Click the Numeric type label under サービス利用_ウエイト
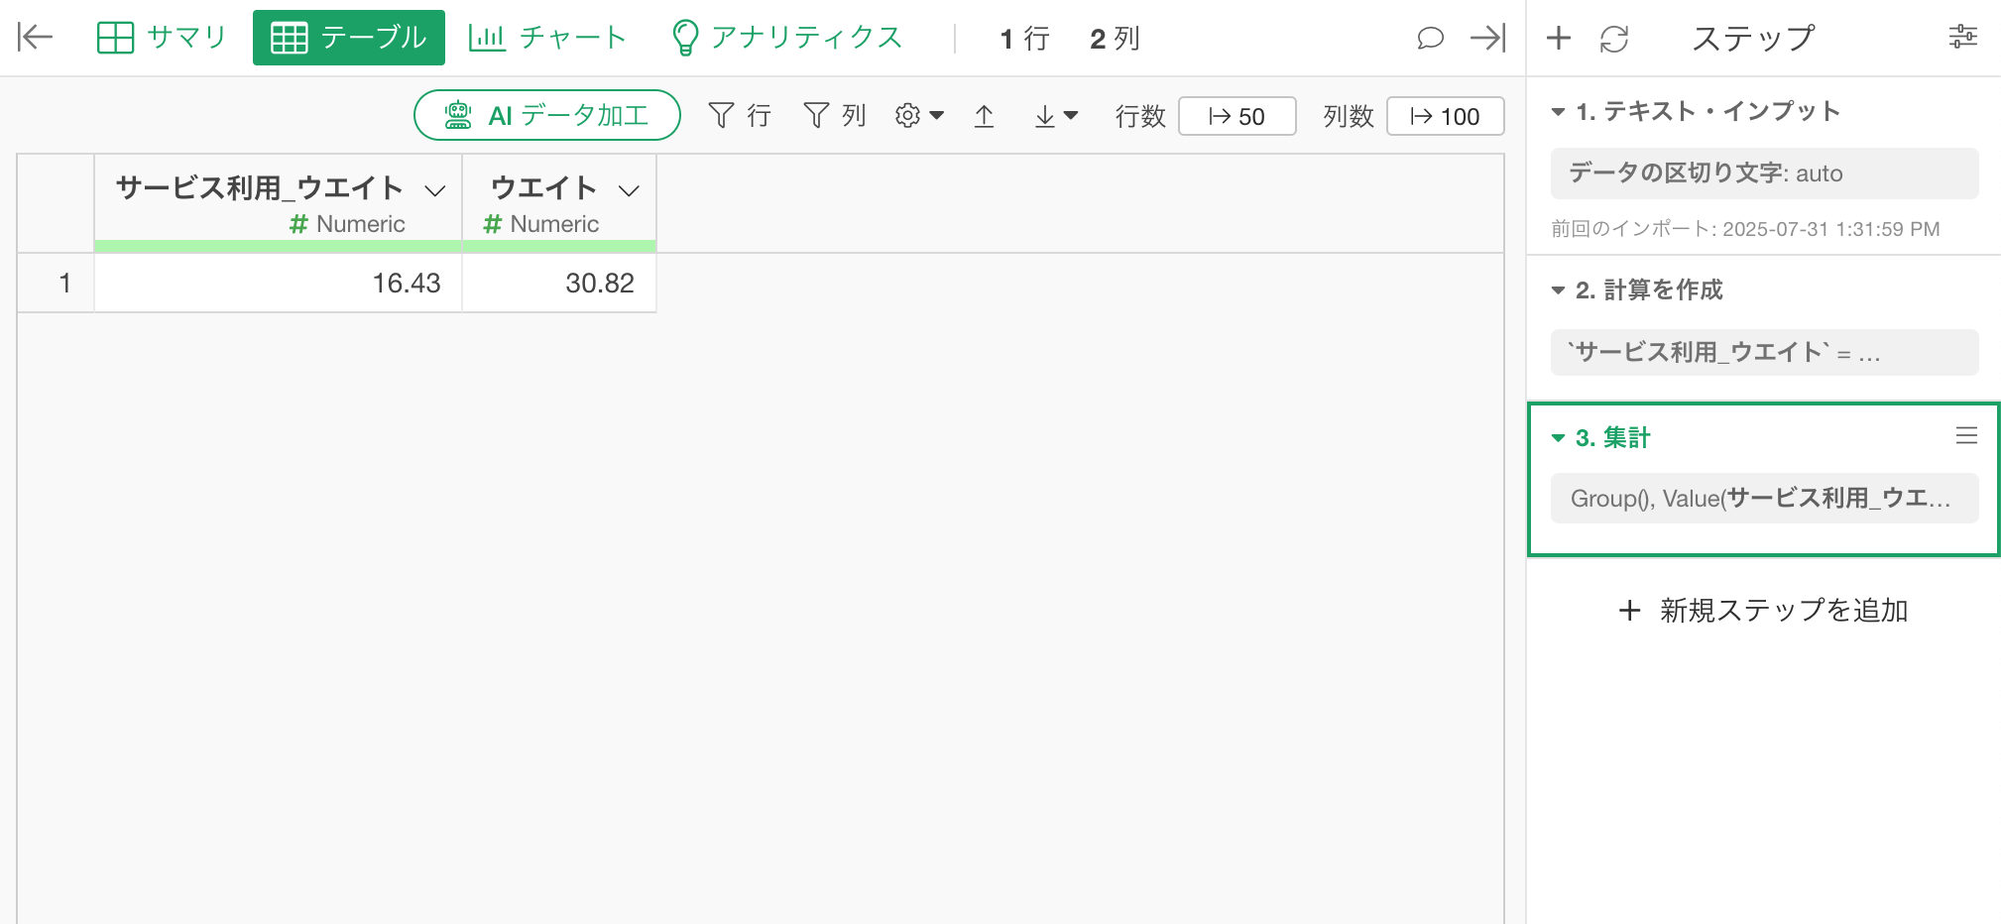 tap(347, 224)
